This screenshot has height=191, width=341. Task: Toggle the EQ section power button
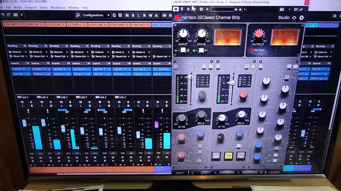pos(295,66)
